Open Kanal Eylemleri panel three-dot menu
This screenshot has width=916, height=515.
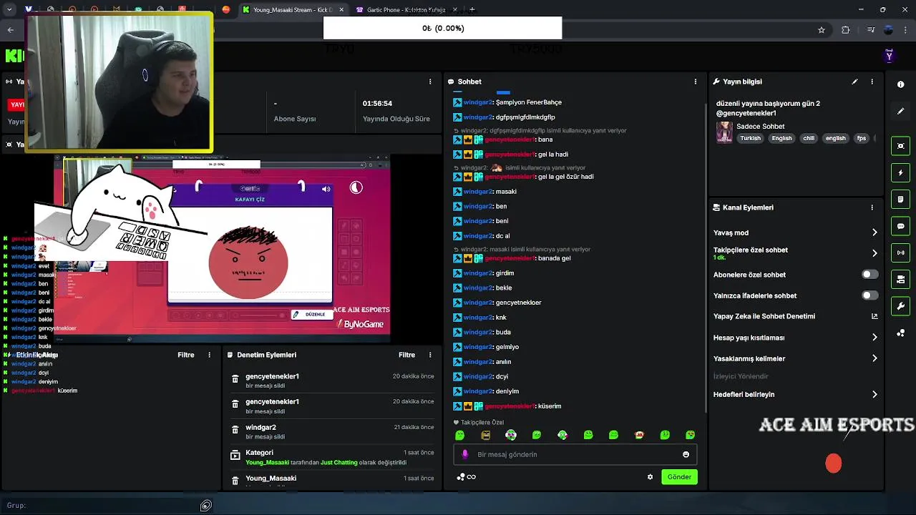tap(872, 207)
